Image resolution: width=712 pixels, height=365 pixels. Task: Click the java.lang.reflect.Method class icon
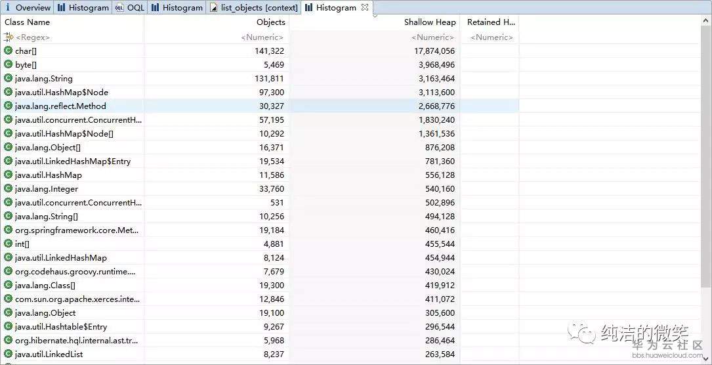pos(8,106)
